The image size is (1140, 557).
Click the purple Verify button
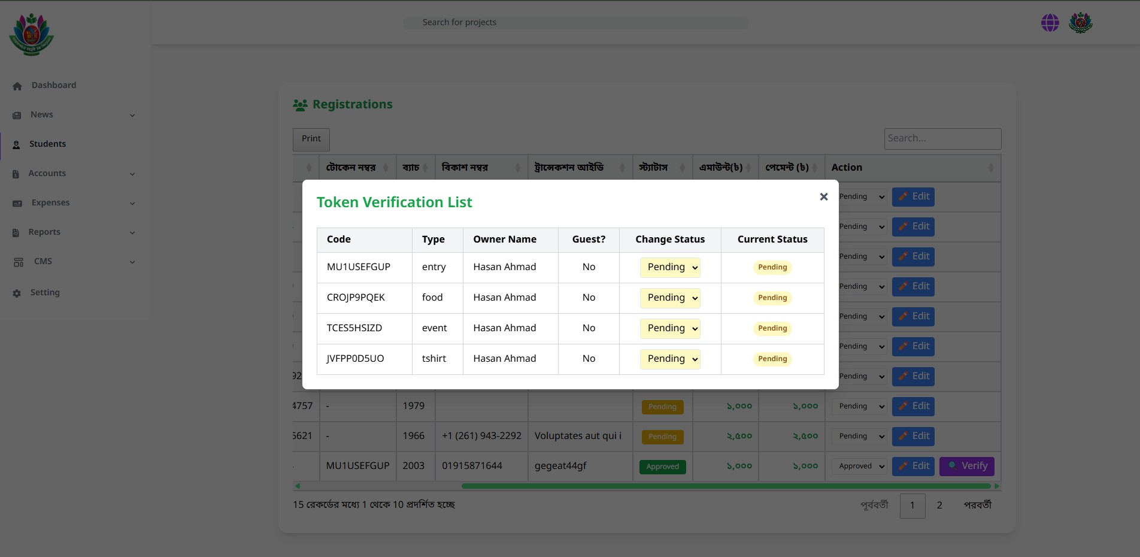click(x=966, y=466)
